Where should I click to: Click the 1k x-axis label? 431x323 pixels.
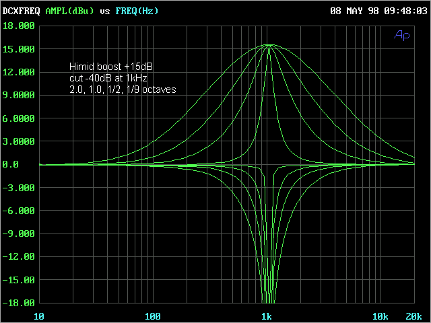(x=267, y=316)
